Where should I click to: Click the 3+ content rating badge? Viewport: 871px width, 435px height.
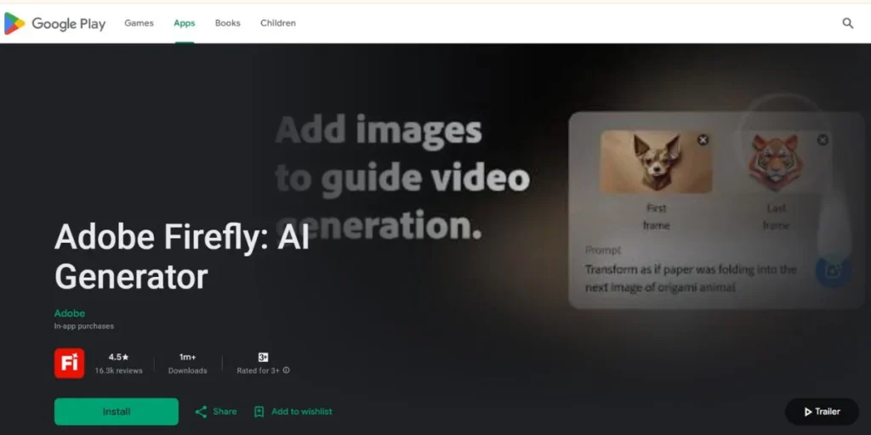coord(264,358)
